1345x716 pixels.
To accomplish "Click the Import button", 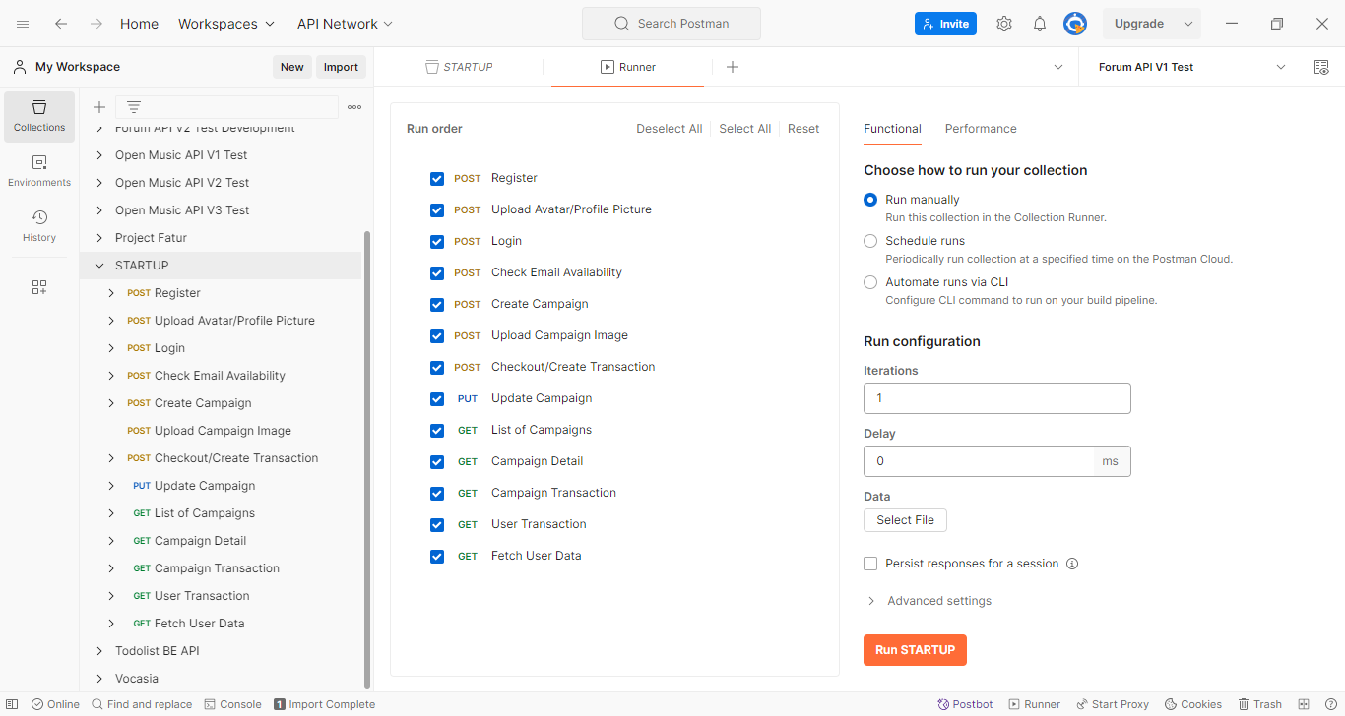I will tap(341, 67).
